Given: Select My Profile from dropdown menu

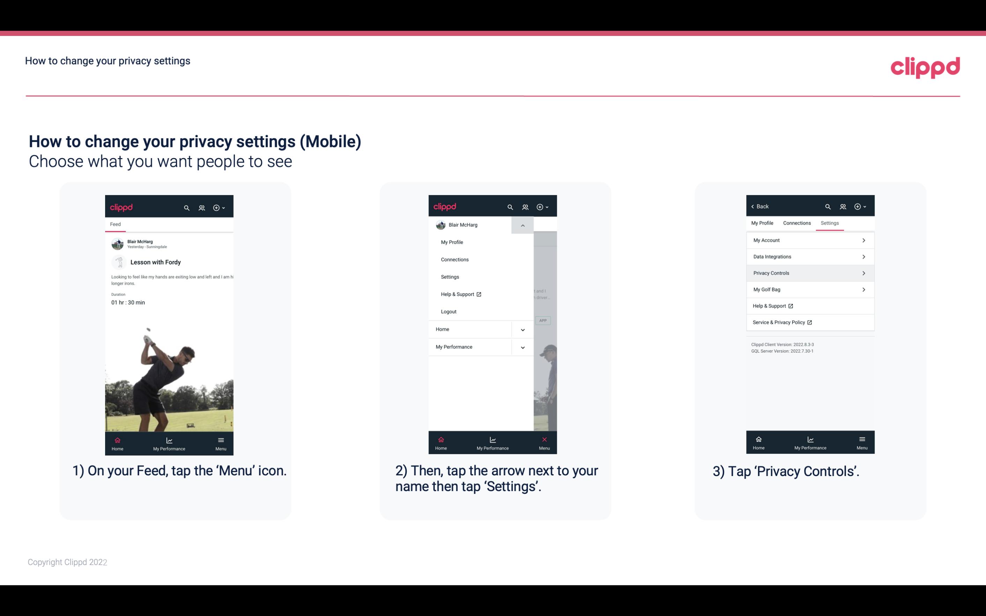Looking at the screenshot, I should point(452,242).
